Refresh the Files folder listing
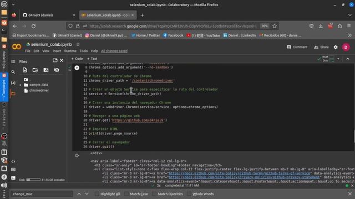355x199 pixels. click(35, 70)
